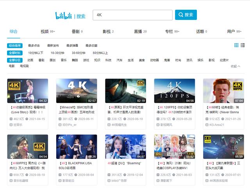
Task: Select the 游戏 category filter
Action: (86, 60)
